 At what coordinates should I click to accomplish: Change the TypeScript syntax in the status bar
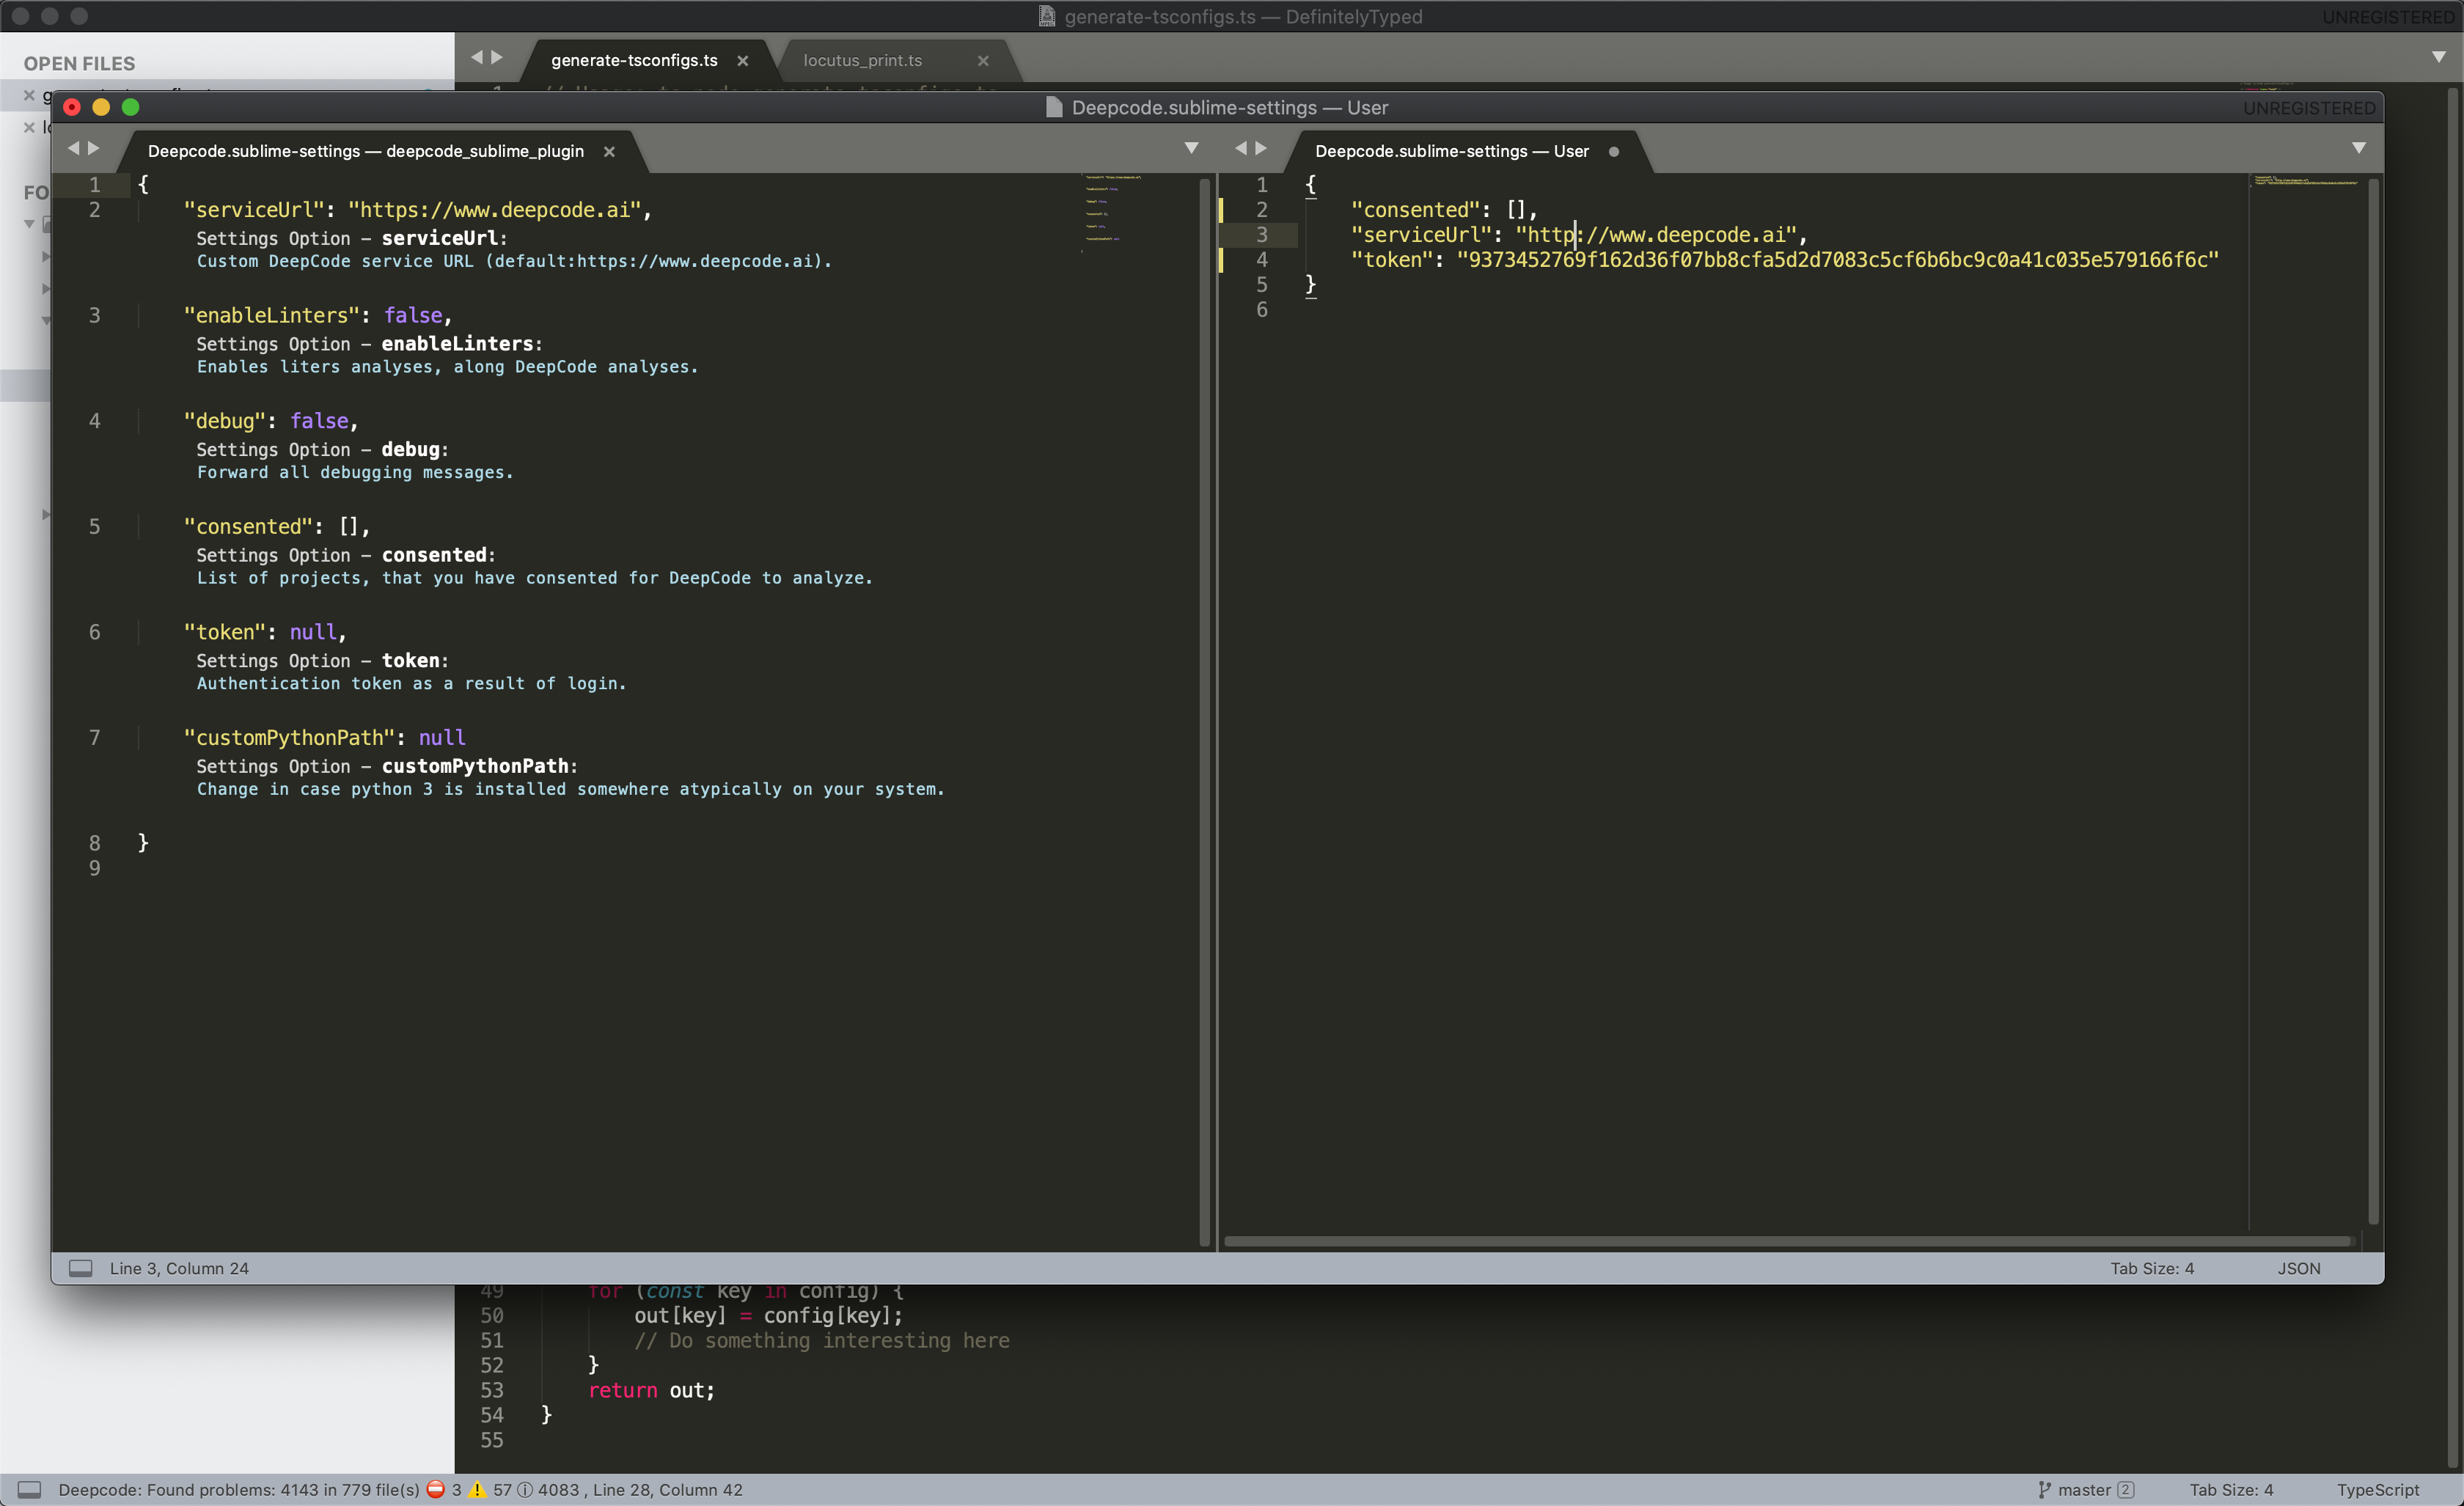tap(2378, 1490)
